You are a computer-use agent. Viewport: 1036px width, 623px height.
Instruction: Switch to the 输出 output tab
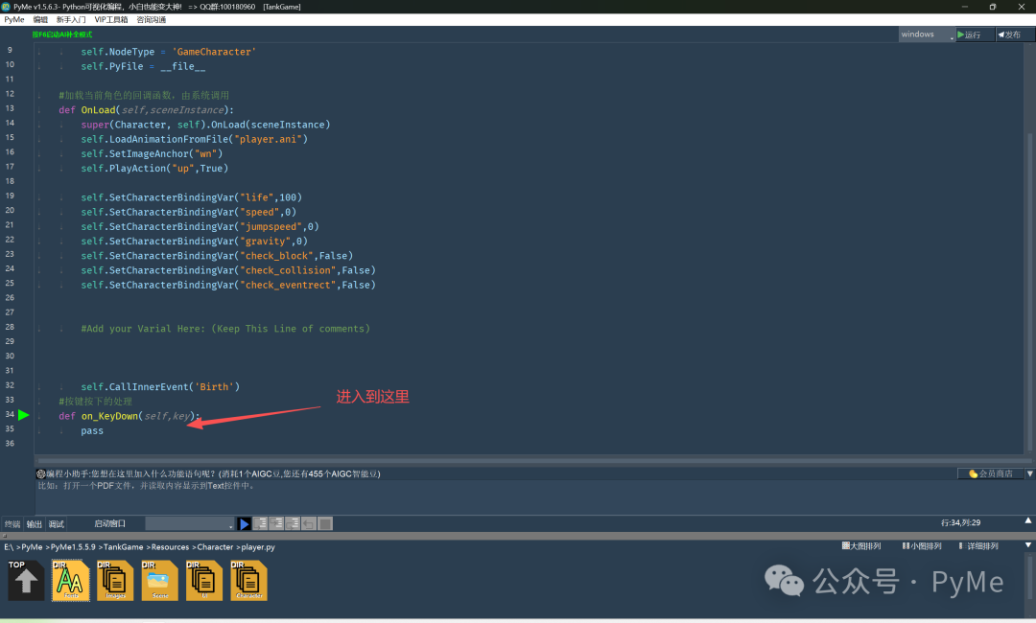(x=35, y=524)
